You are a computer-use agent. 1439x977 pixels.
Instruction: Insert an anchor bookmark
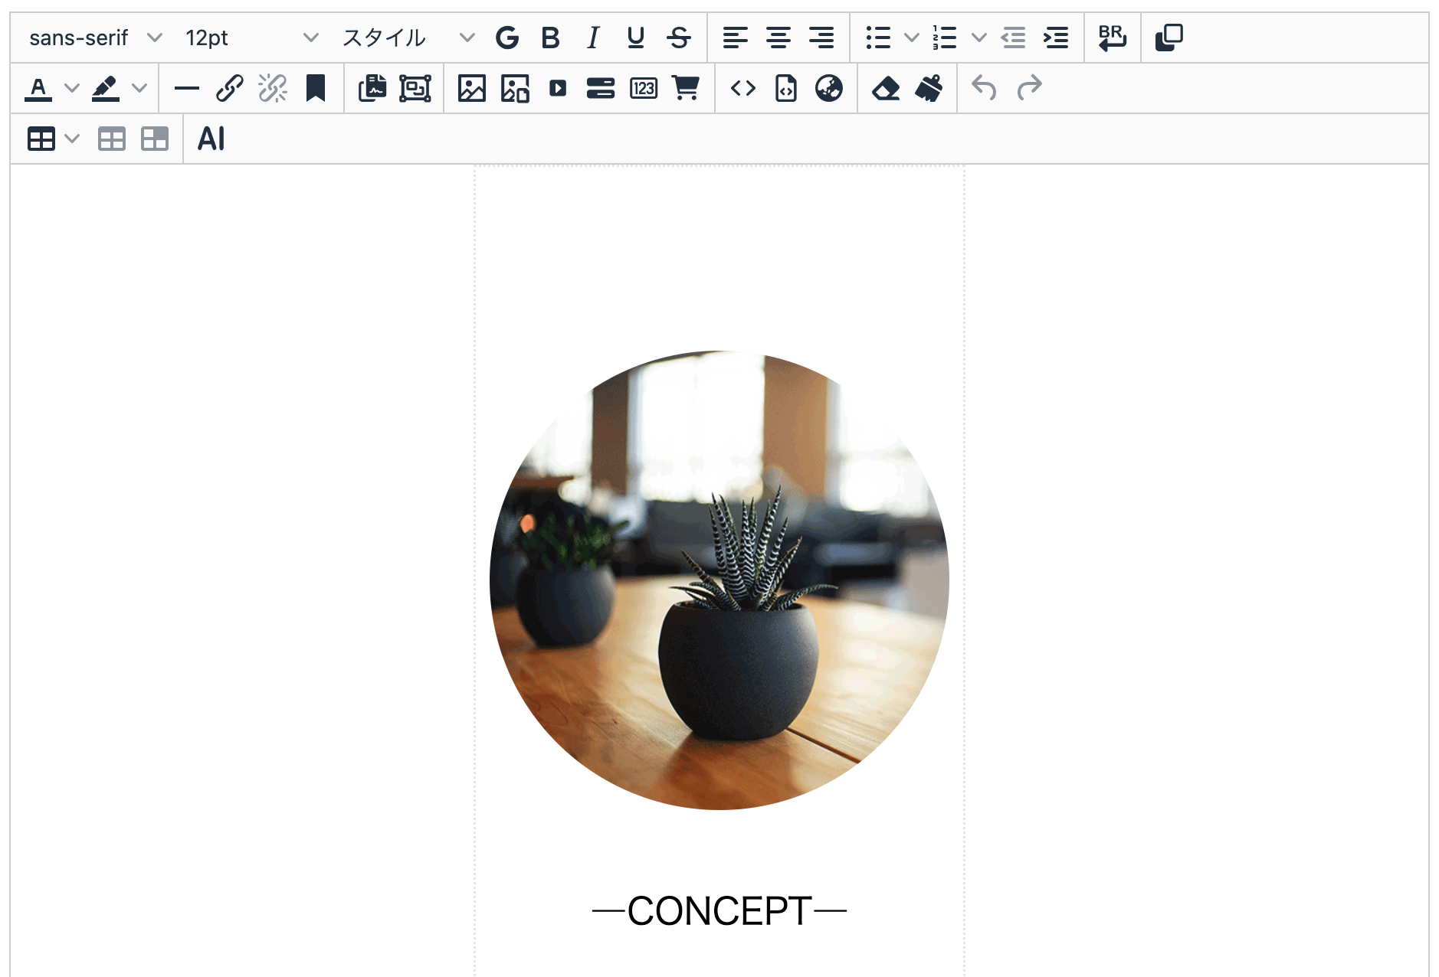click(x=316, y=89)
